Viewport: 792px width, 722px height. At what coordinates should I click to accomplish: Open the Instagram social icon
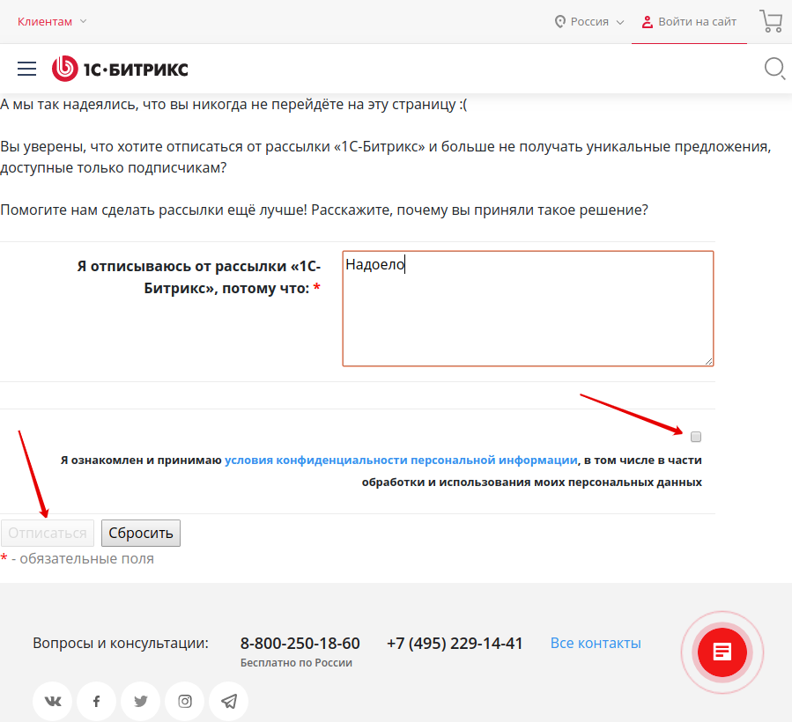185,701
